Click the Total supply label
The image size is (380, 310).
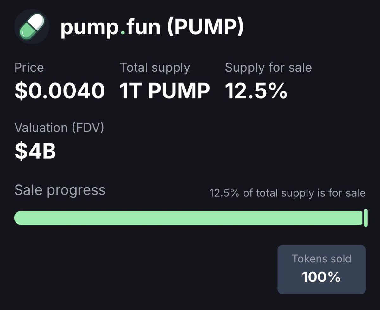tap(155, 68)
